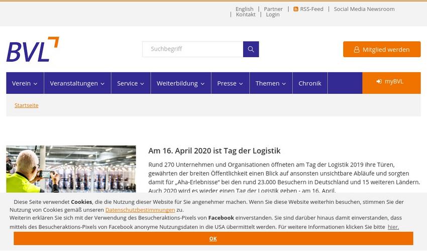Click the 'hier.' link in cookie notice

[393, 227]
